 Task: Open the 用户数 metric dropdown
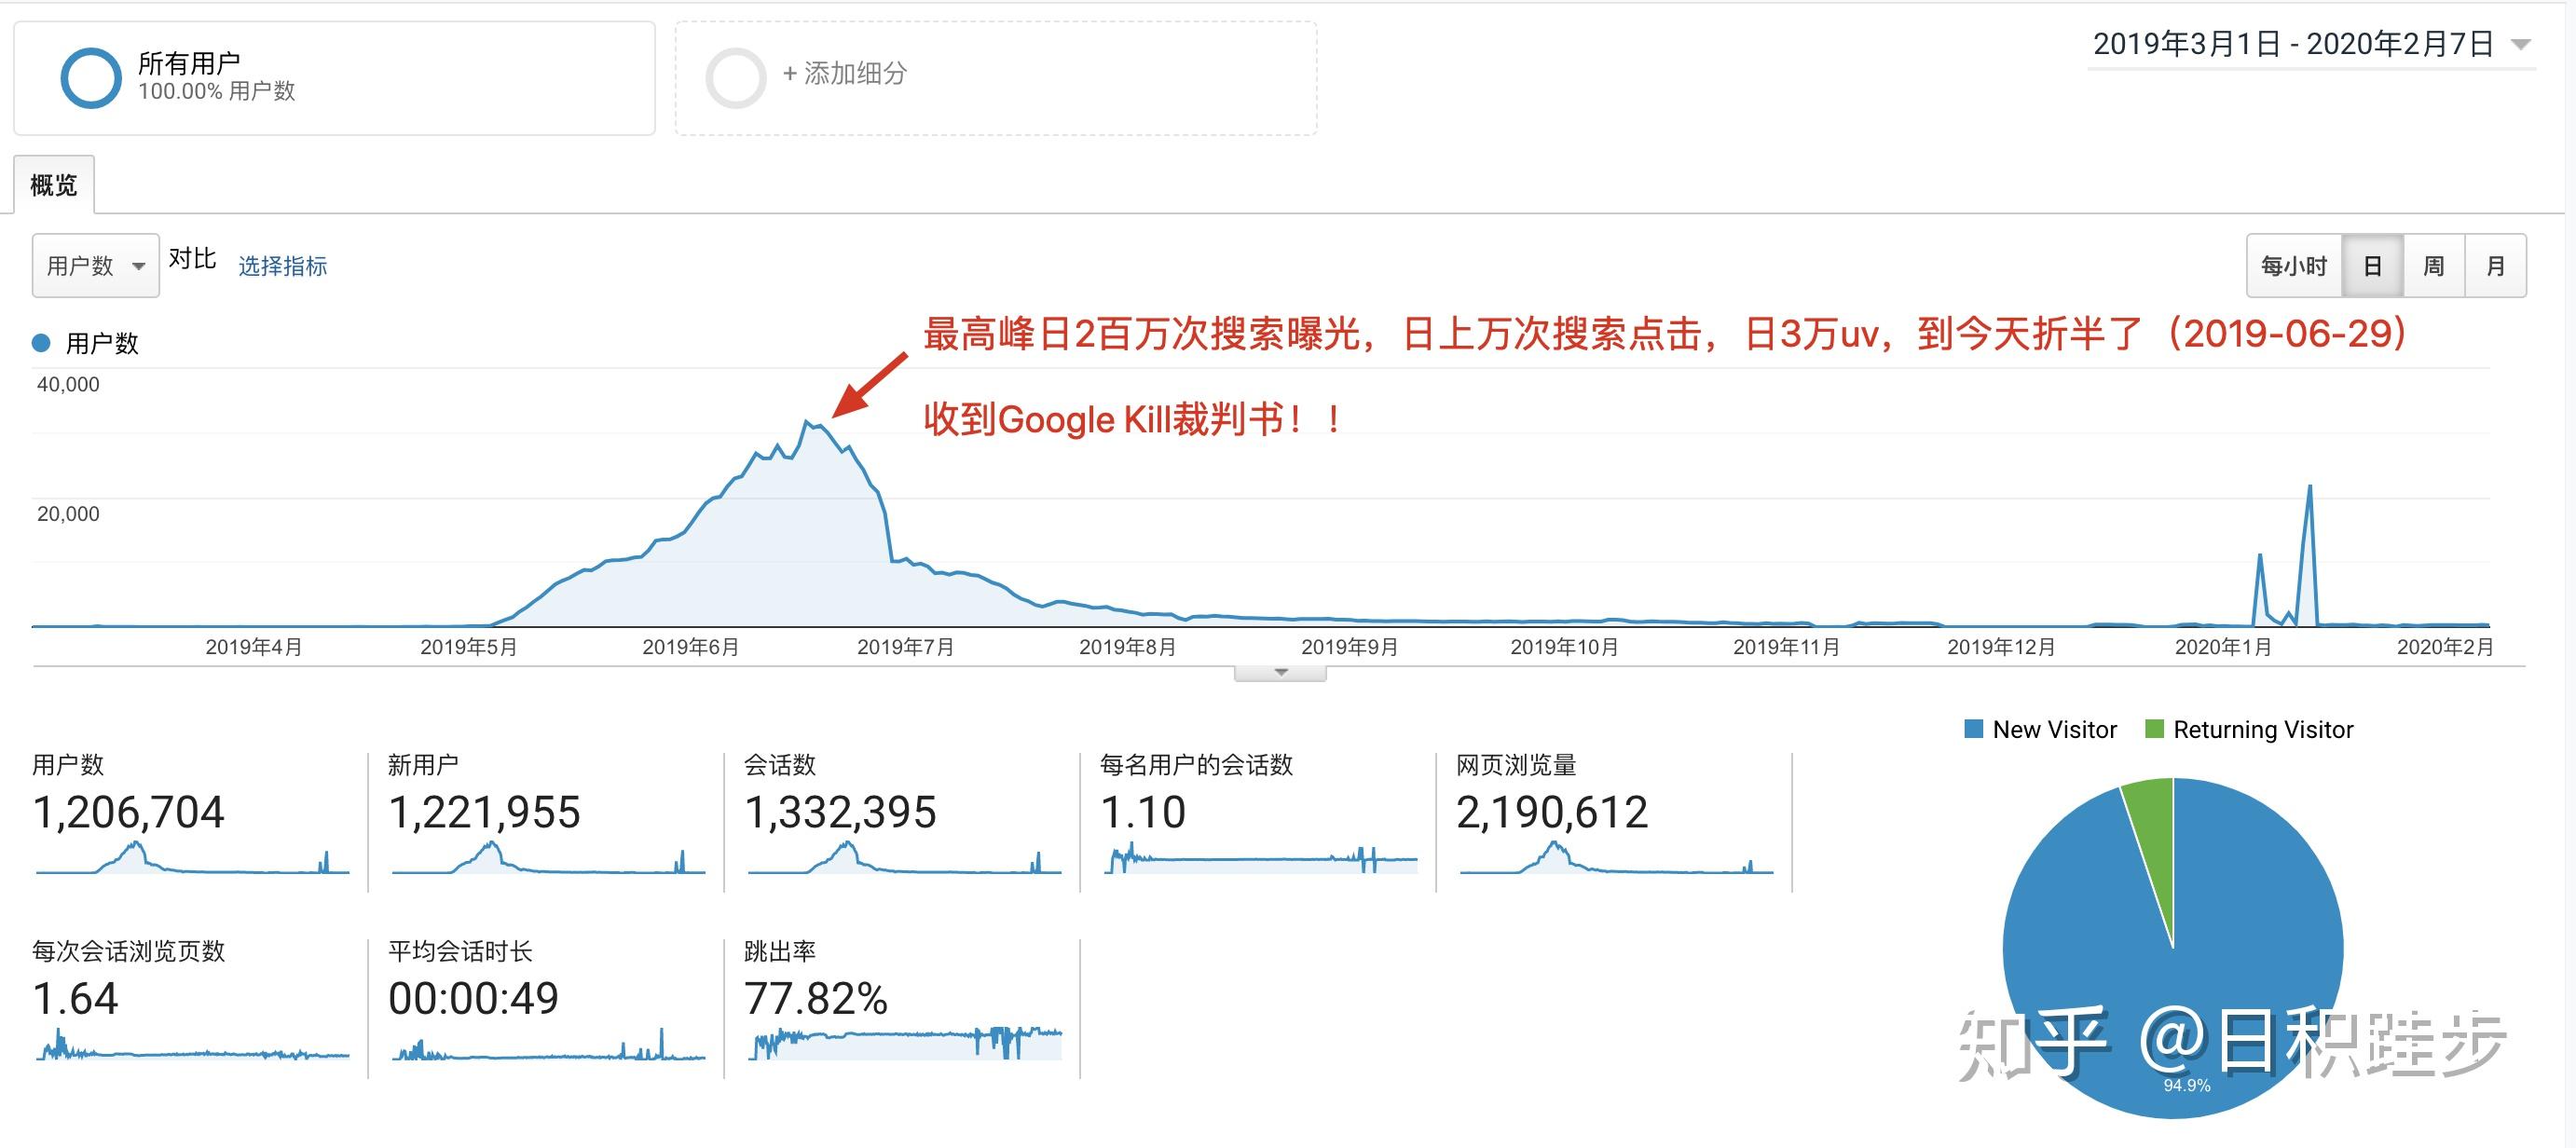[96, 266]
